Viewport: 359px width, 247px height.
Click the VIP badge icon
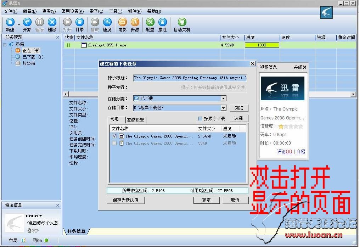33,230
